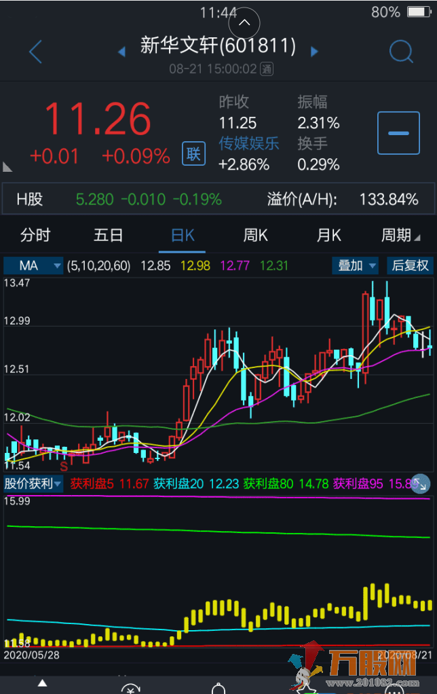Tap the 获利盘95 label
437x694 pixels.
coord(358,483)
